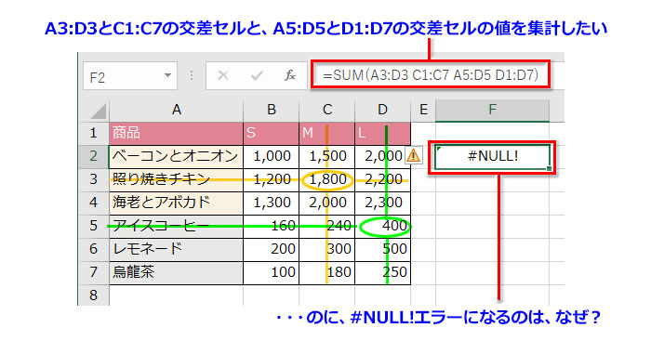
Task: Click cell 烏龍茶
Action: click(176, 272)
